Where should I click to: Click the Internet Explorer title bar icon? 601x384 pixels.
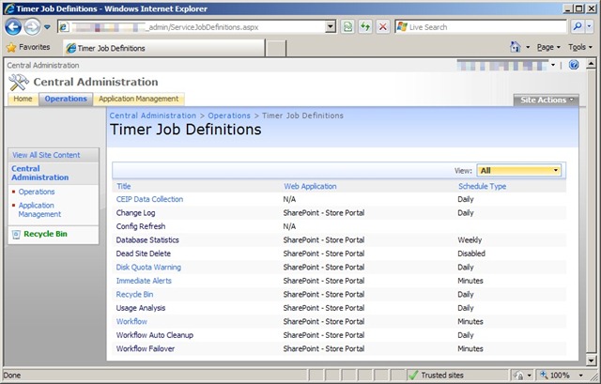point(8,8)
